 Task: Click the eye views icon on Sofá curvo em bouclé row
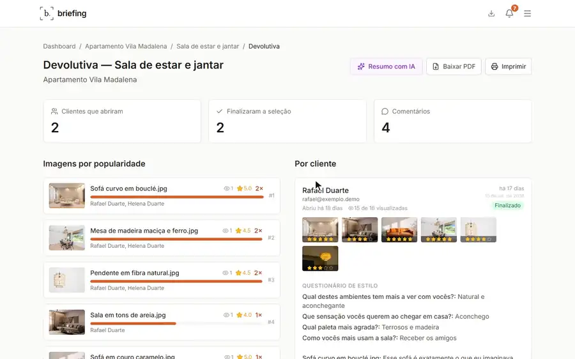(227, 188)
